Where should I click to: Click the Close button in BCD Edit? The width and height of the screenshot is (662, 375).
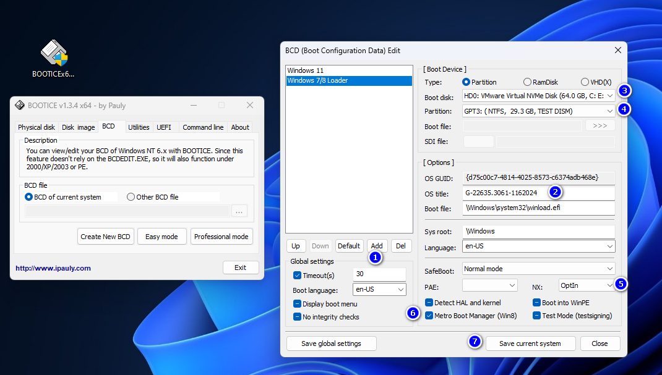600,344
